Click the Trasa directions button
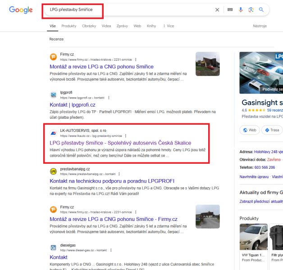Viewport: 283px width, 270px height. 272,130
